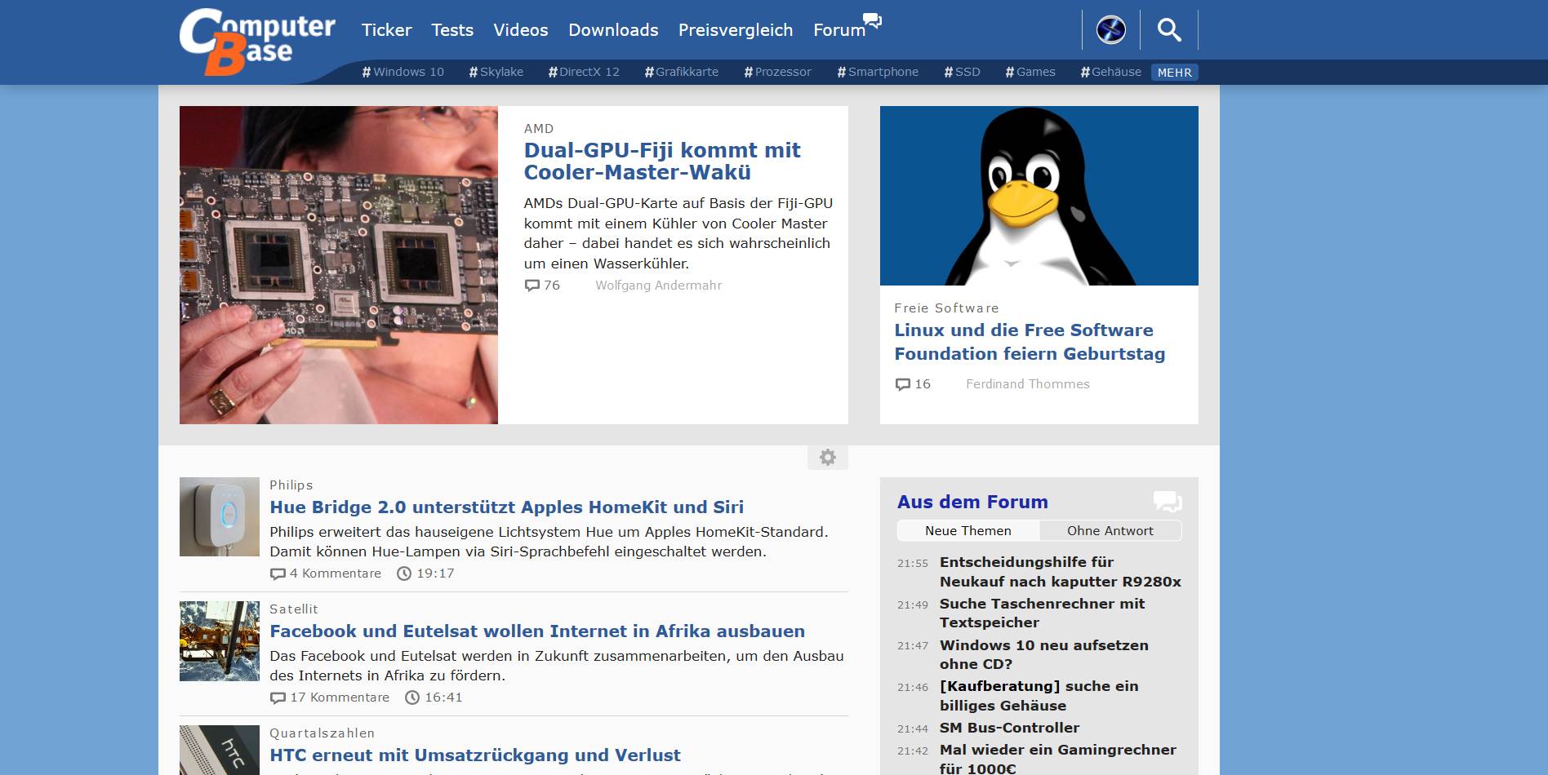Click comment icon next to 4 Kommentare

278,573
